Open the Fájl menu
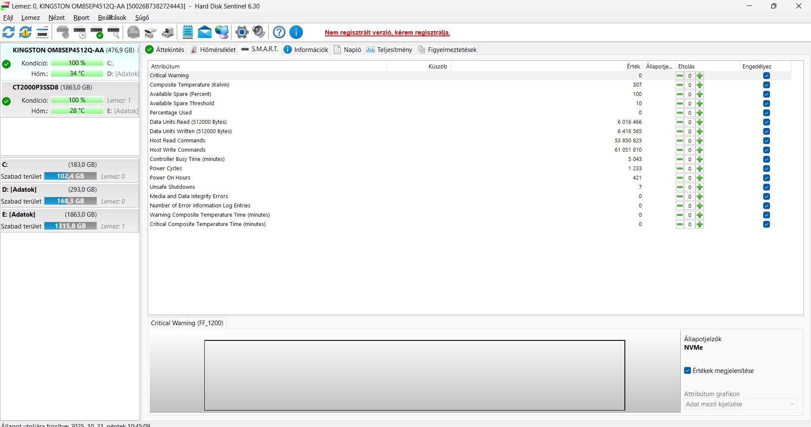This screenshot has width=811, height=427. 8,18
